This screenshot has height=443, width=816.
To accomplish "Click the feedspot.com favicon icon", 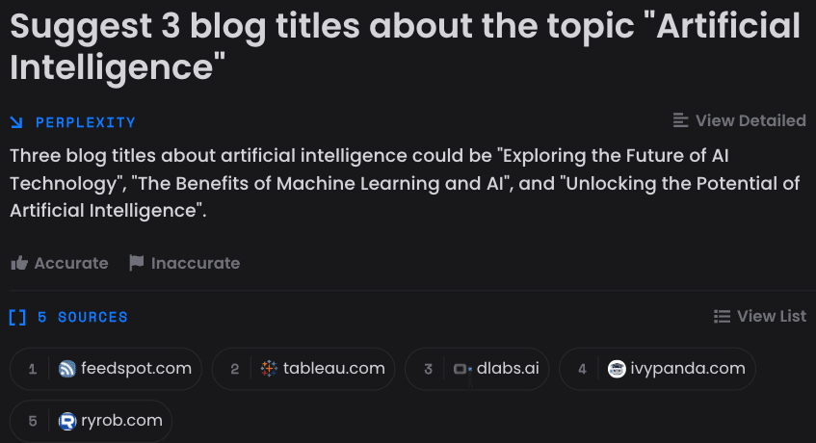I will click(x=66, y=369).
